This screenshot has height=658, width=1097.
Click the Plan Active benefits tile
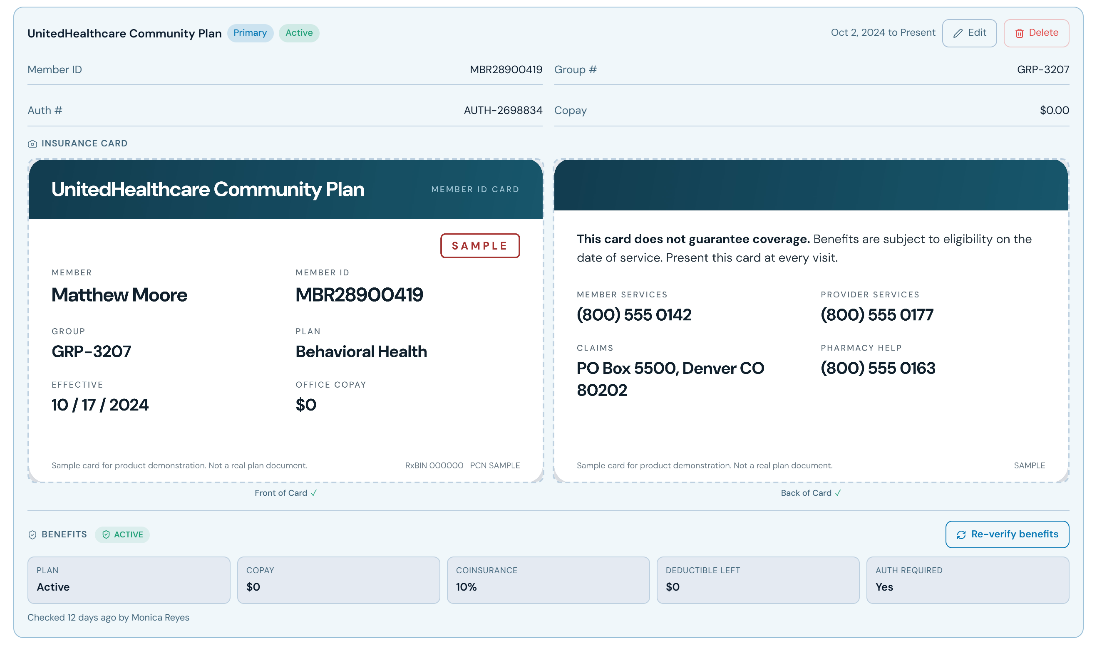click(x=129, y=580)
